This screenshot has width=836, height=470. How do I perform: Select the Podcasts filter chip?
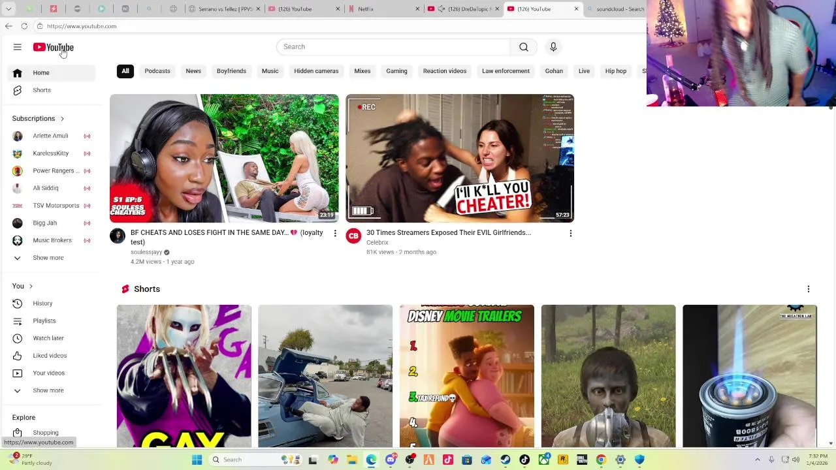(157, 71)
